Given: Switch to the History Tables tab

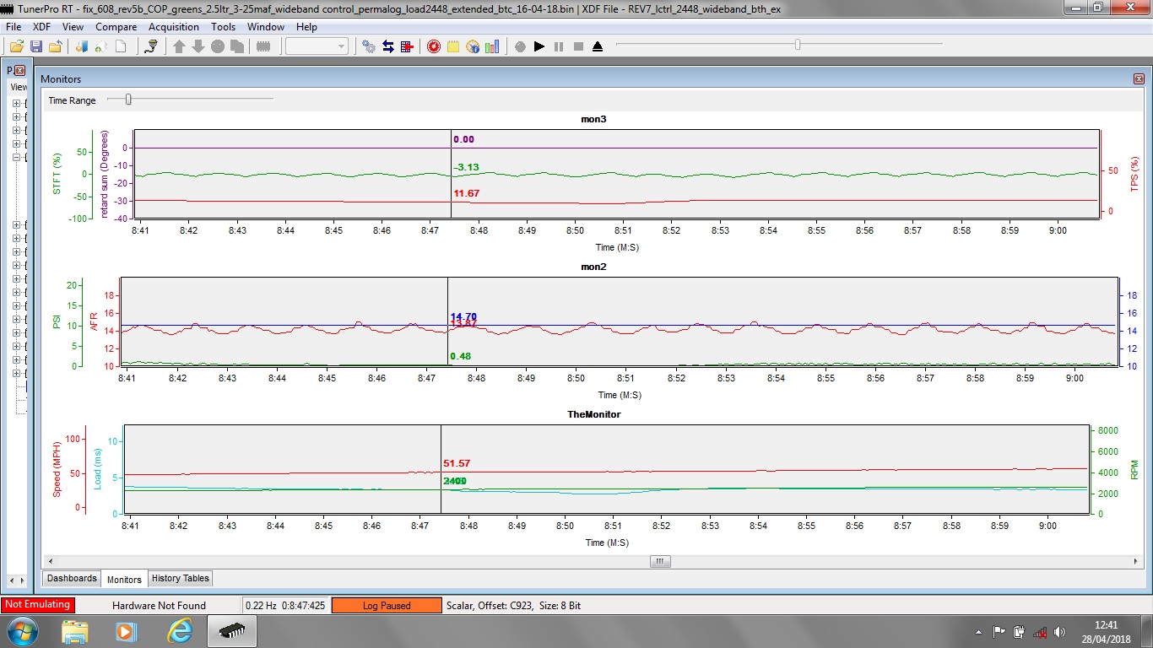Looking at the screenshot, I should (x=181, y=578).
